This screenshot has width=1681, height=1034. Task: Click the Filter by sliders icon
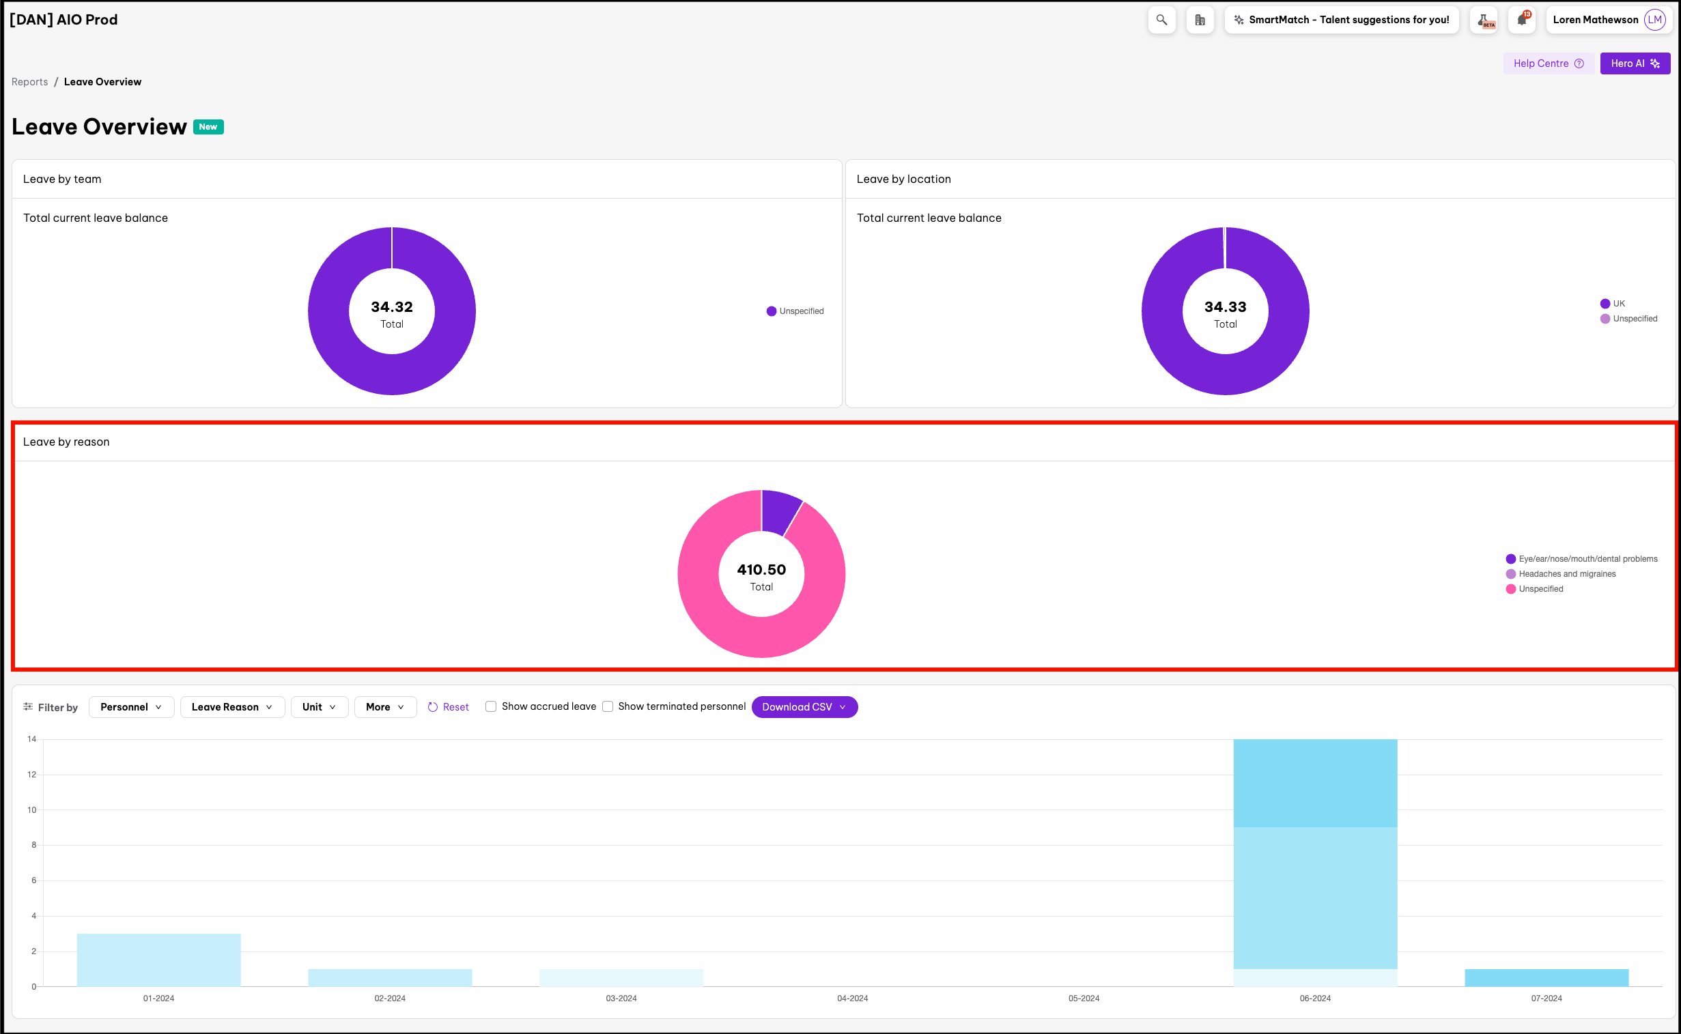28,706
